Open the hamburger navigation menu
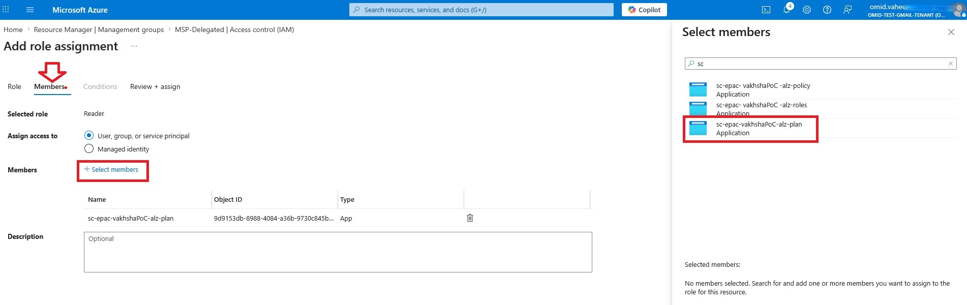This screenshot has height=305, width=967. click(30, 10)
